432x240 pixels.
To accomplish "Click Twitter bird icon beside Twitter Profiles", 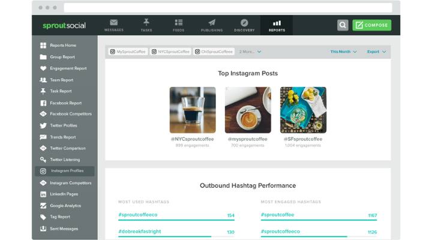I will pyautogui.click(x=43, y=126).
